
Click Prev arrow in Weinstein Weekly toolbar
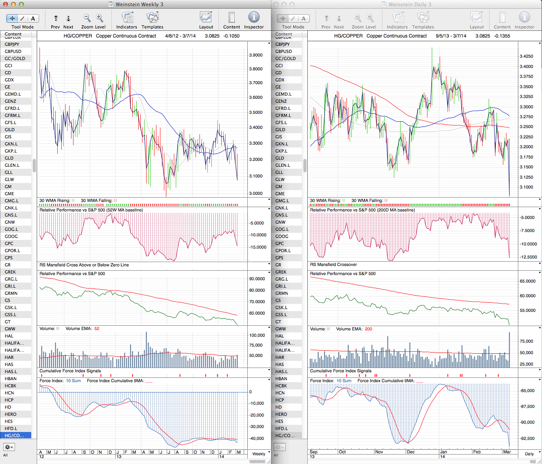[x=56, y=19]
